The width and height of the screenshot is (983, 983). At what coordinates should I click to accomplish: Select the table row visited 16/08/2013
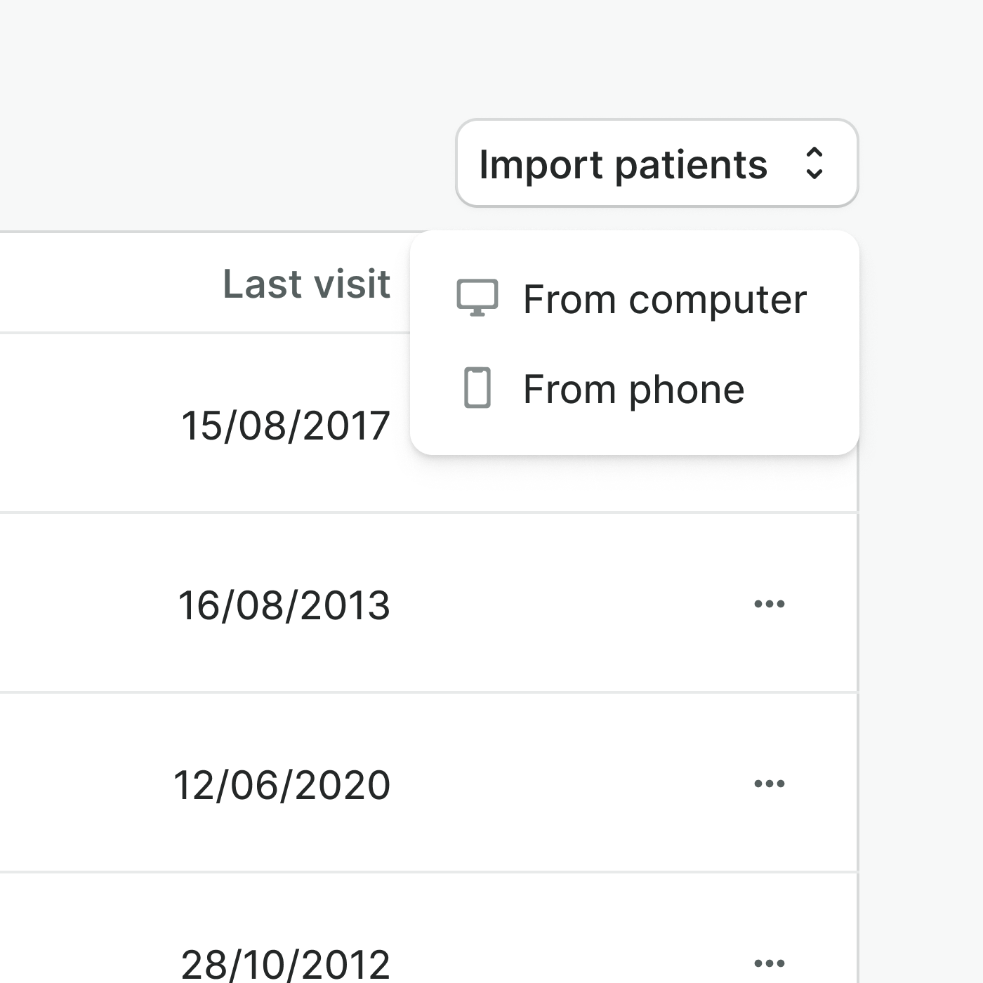click(x=562, y=604)
